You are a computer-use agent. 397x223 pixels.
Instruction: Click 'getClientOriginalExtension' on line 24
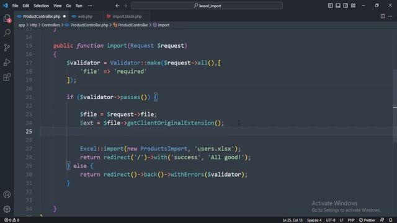(x=171, y=123)
